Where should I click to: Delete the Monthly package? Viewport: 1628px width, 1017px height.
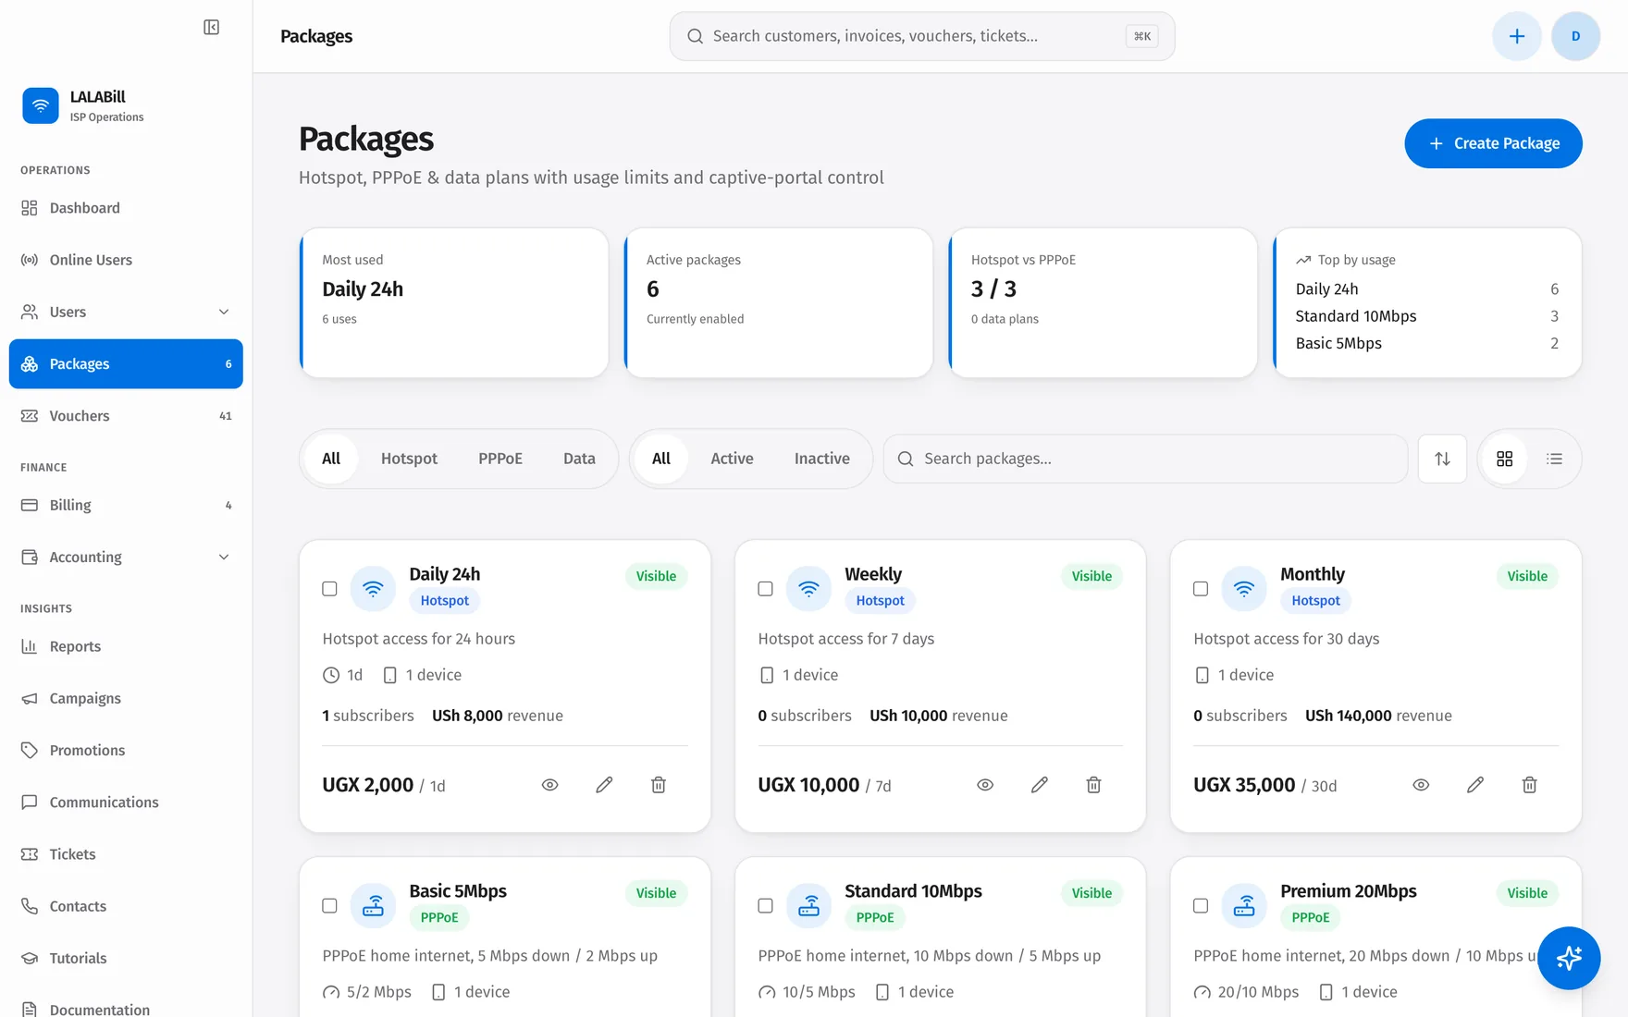point(1529,785)
